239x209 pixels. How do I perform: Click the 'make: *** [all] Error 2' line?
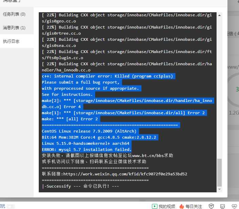(x=70, y=119)
